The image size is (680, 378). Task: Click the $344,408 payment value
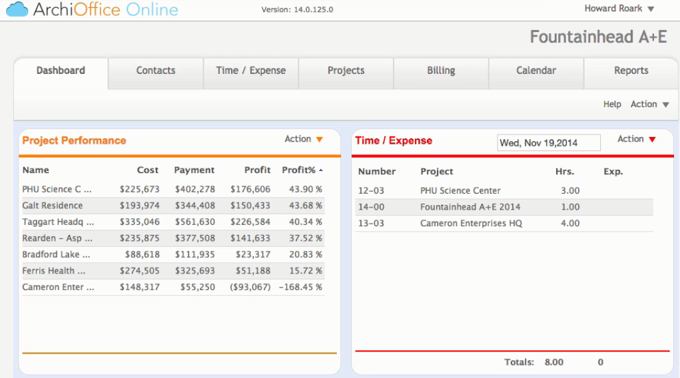[194, 206]
